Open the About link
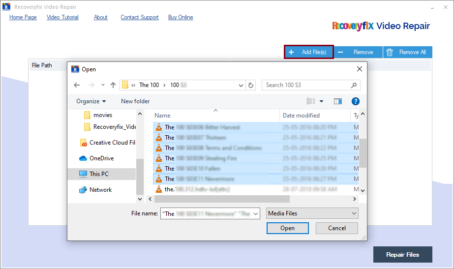This screenshot has height=269, width=454. 100,17
